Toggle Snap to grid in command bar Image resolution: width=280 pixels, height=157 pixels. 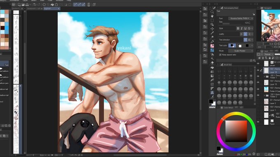point(84,5)
